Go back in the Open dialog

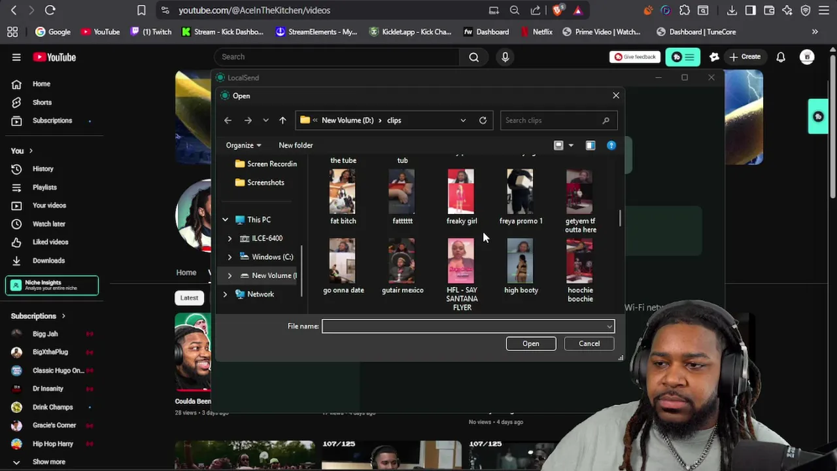pyautogui.click(x=228, y=120)
